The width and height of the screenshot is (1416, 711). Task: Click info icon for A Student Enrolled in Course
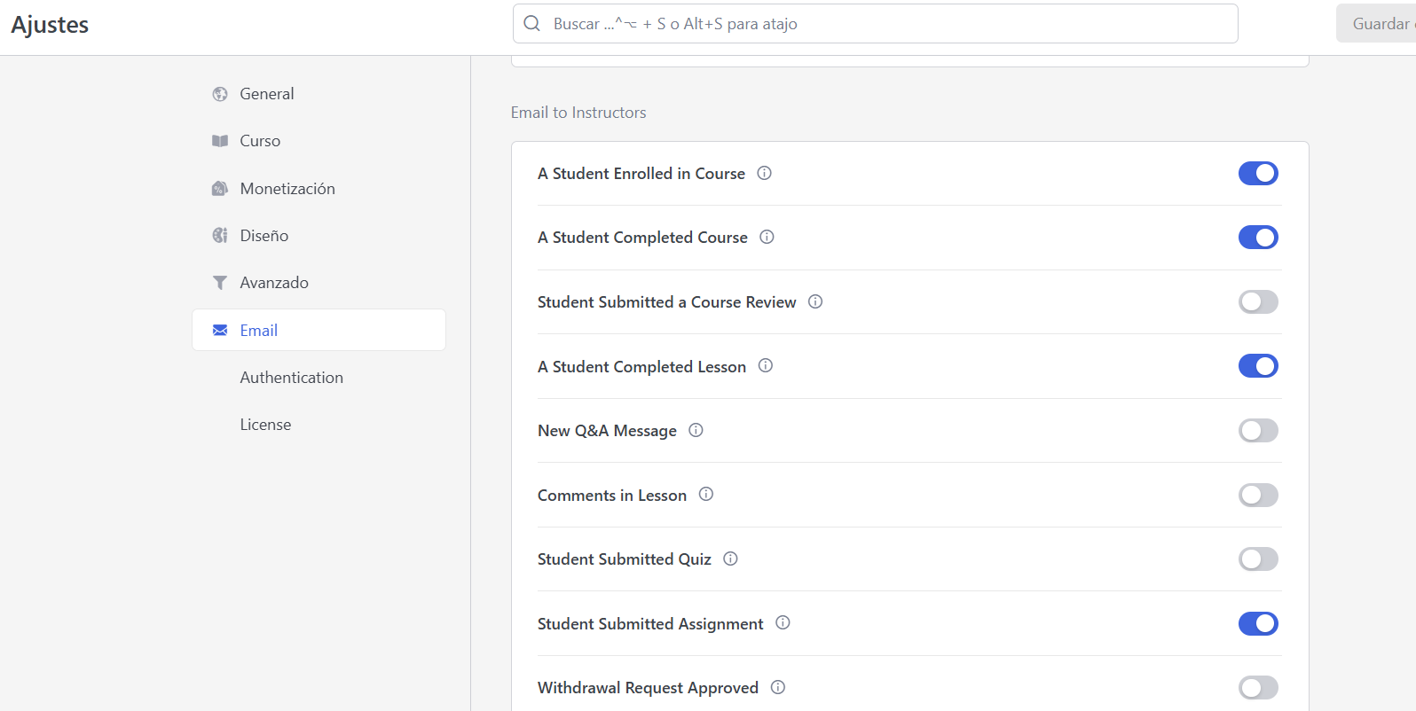coord(764,174)
